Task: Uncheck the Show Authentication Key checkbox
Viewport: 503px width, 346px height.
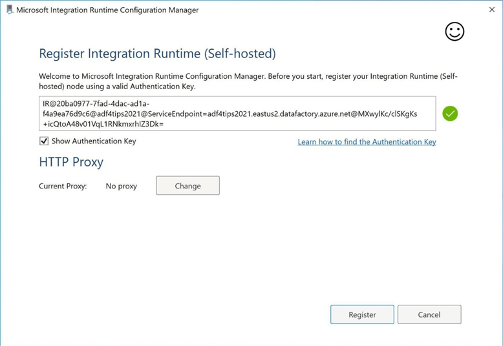Action: point(44,141)
